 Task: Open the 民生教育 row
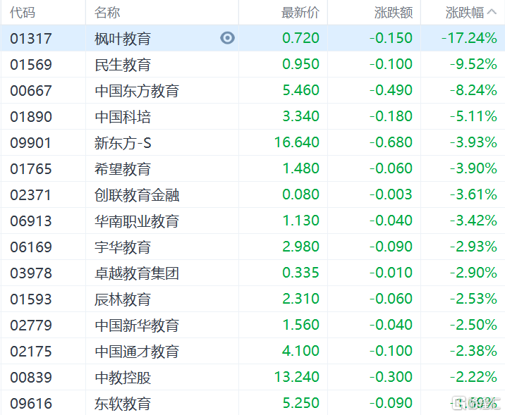click(253, 64)
